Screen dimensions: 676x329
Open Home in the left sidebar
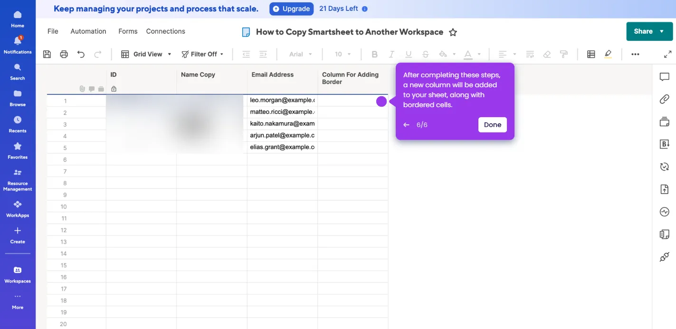pos(18,19)
